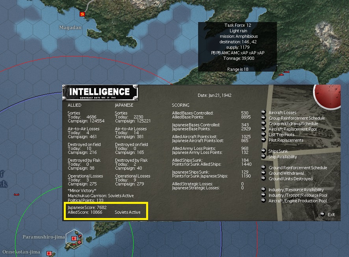Click arrow next to Ground Withdrawal

(x=264, y=173)
